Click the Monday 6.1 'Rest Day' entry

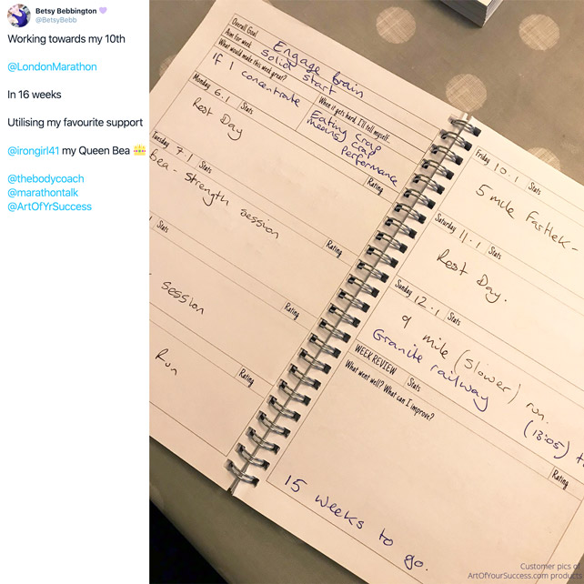pos(218,117)
